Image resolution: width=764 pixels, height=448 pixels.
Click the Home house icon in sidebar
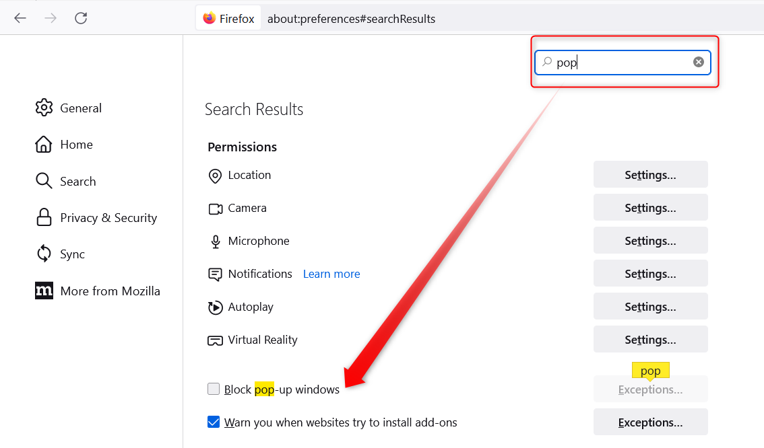click(44, 145)
